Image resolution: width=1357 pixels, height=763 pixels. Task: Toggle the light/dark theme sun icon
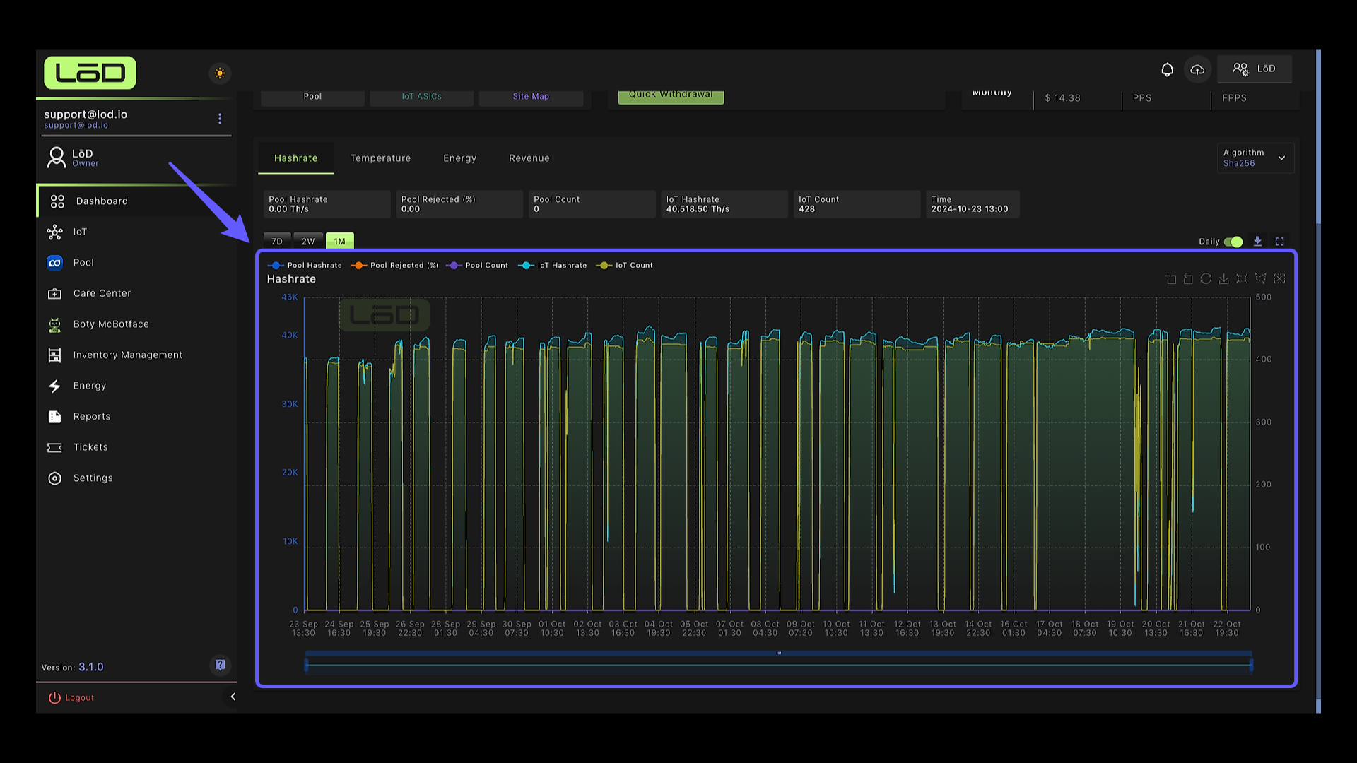220,73
